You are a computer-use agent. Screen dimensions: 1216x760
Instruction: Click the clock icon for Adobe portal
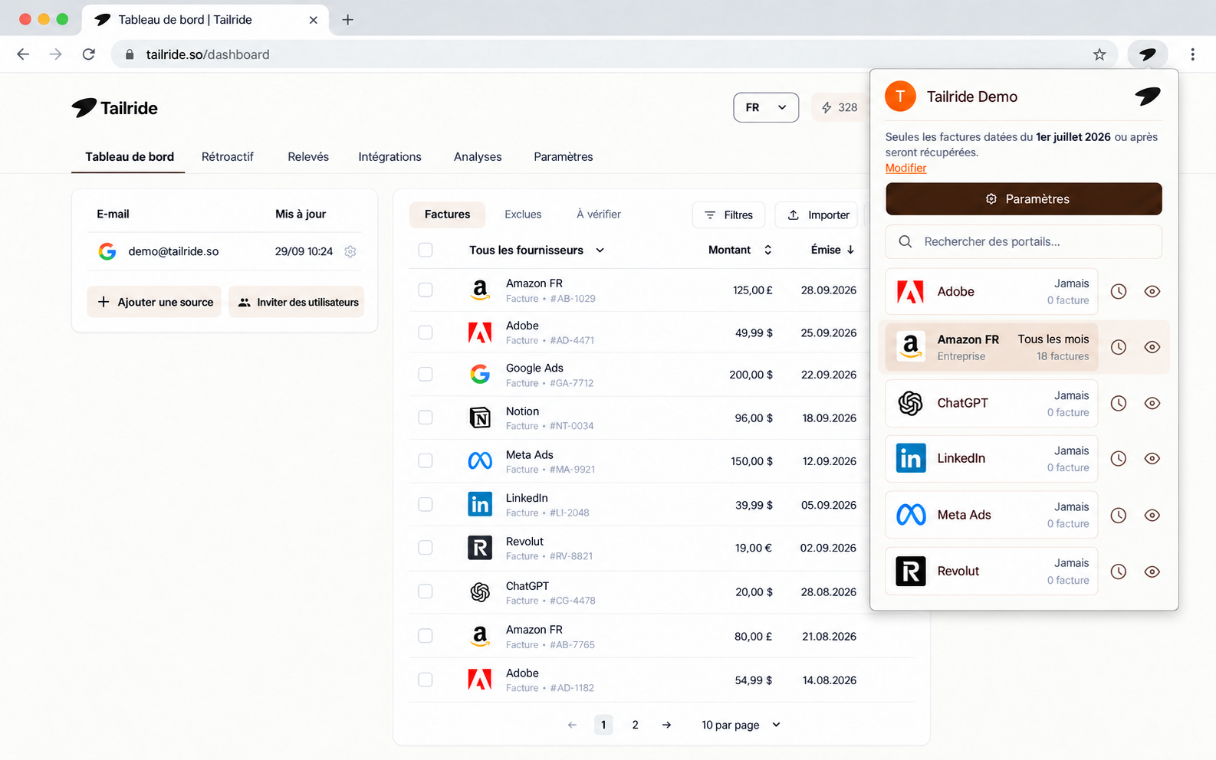click(x=1119, y=291)
